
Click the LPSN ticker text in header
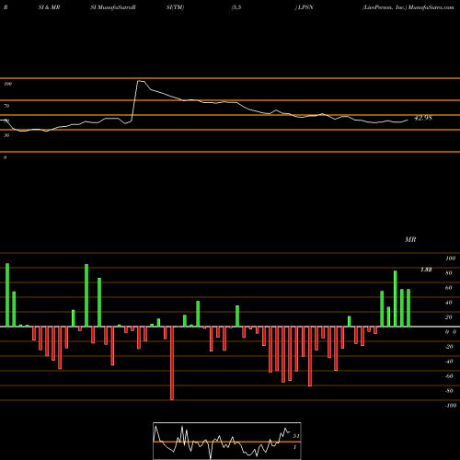305,7
